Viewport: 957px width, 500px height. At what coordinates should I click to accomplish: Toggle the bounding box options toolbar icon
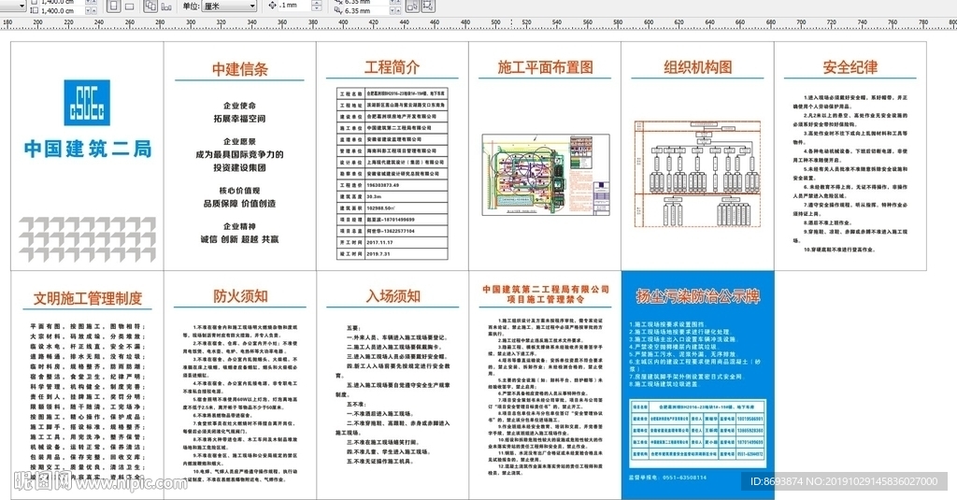coord(428,7)
